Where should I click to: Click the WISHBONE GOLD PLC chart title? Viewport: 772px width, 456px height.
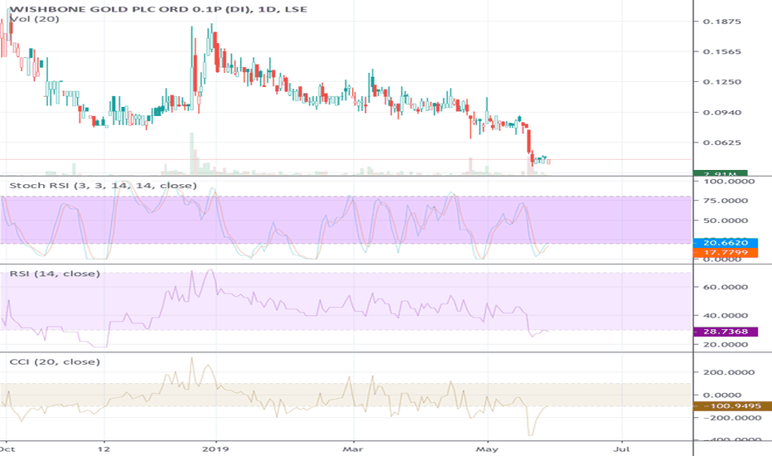(x=157, y=9)
